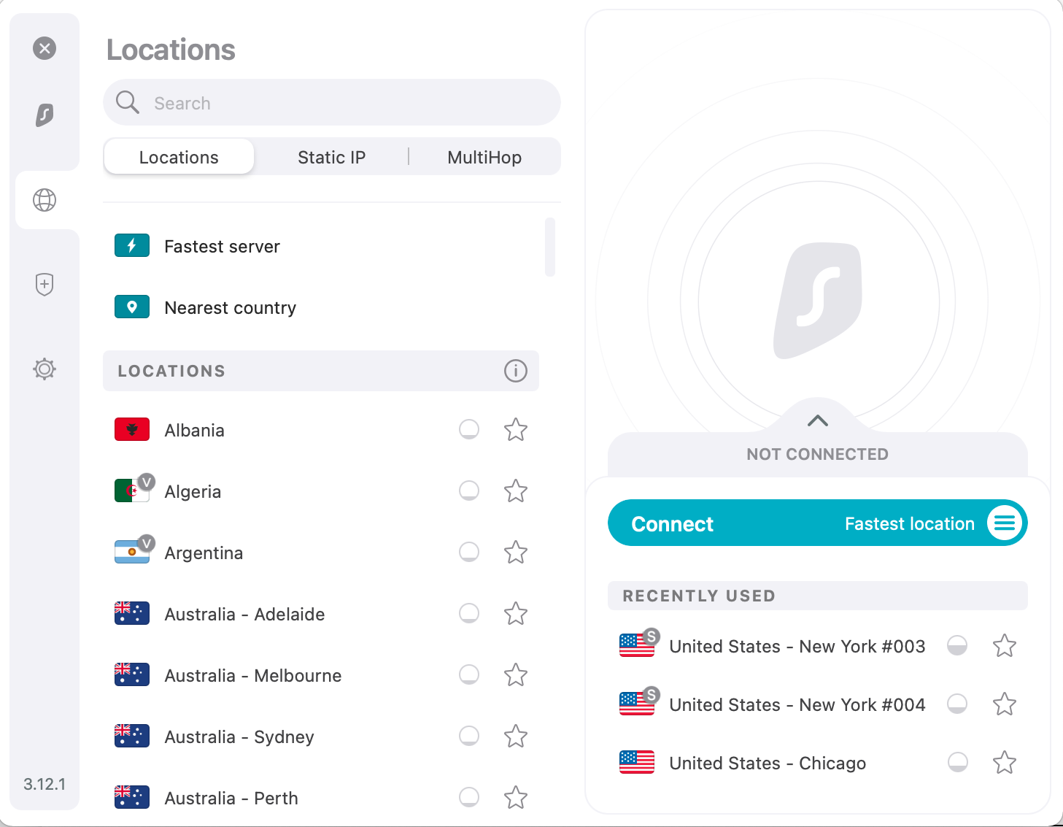
Task: Select Fastest server lightning icon
Action: [x=131, y=246]
